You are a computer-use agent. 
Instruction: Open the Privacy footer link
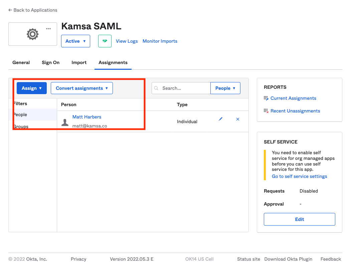(78, 259)
